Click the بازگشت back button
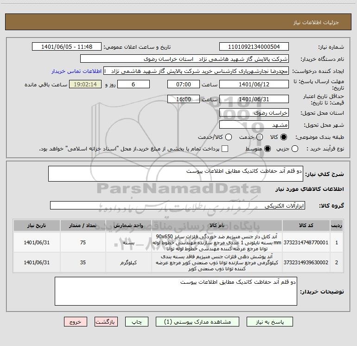Viewport: 357px width, 346px height. pos(106,322)
